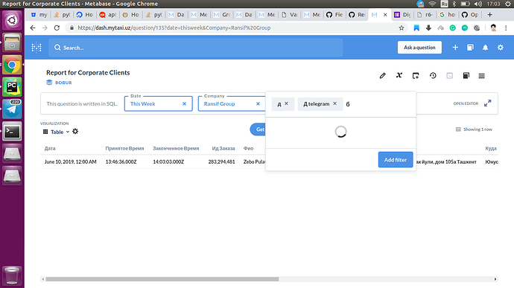Image resolution: width=514 pixels, height=288 pixels.
Task: Expand editor with arrows icon
Action: (x=487, y=103)
